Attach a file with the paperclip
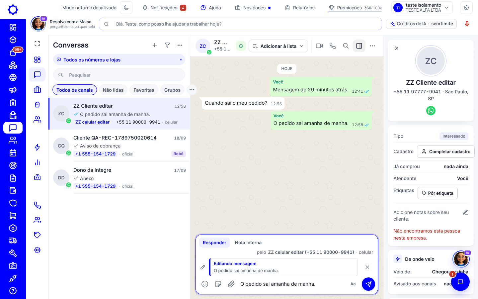Image resolution: width=478 pixels, height=299 pixels. tap(231, 284)
